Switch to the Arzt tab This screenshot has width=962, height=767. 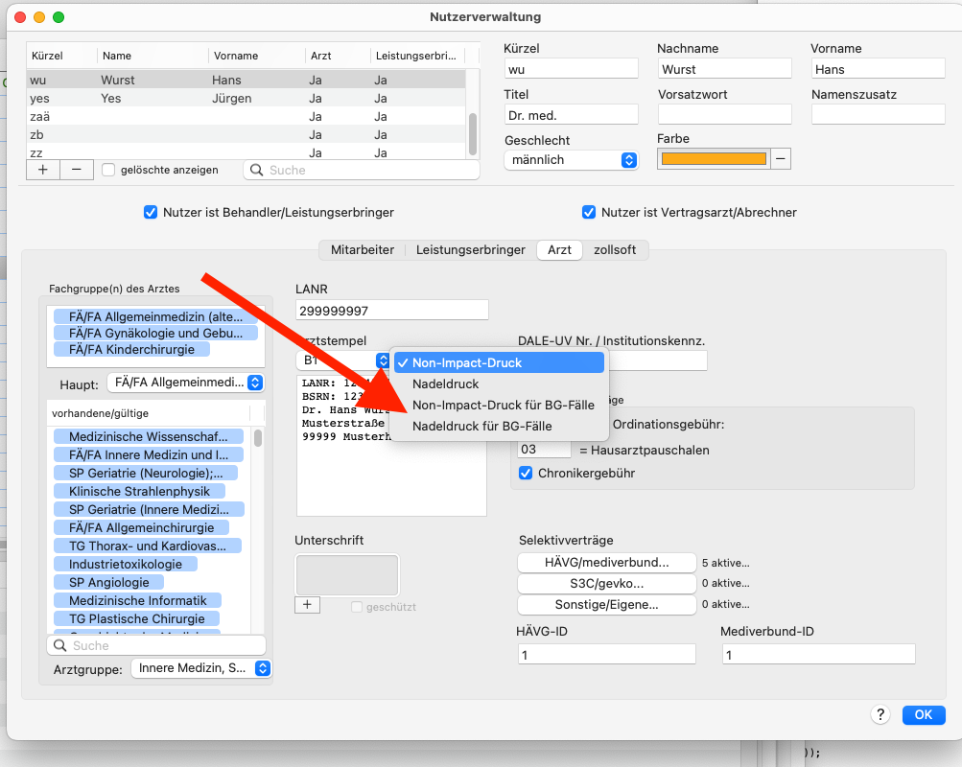click(559, 250)
